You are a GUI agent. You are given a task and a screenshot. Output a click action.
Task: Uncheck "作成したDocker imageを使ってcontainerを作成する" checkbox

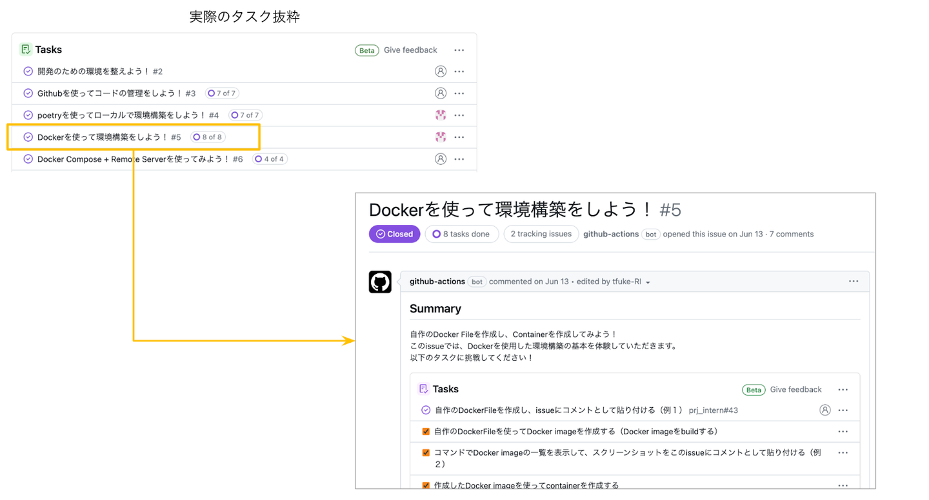426,486
